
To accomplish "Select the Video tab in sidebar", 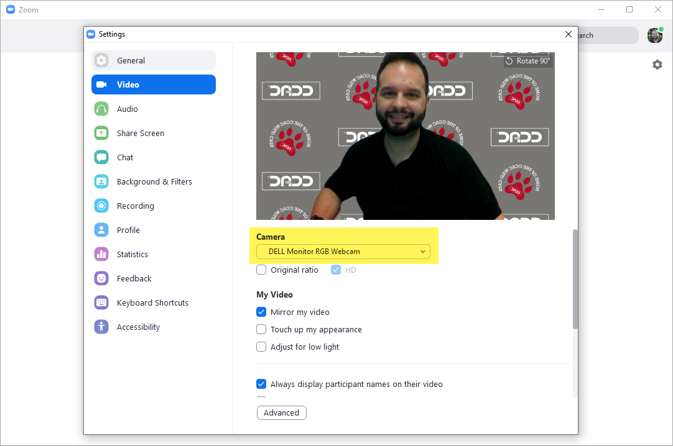I will click(x=128, y=84).
